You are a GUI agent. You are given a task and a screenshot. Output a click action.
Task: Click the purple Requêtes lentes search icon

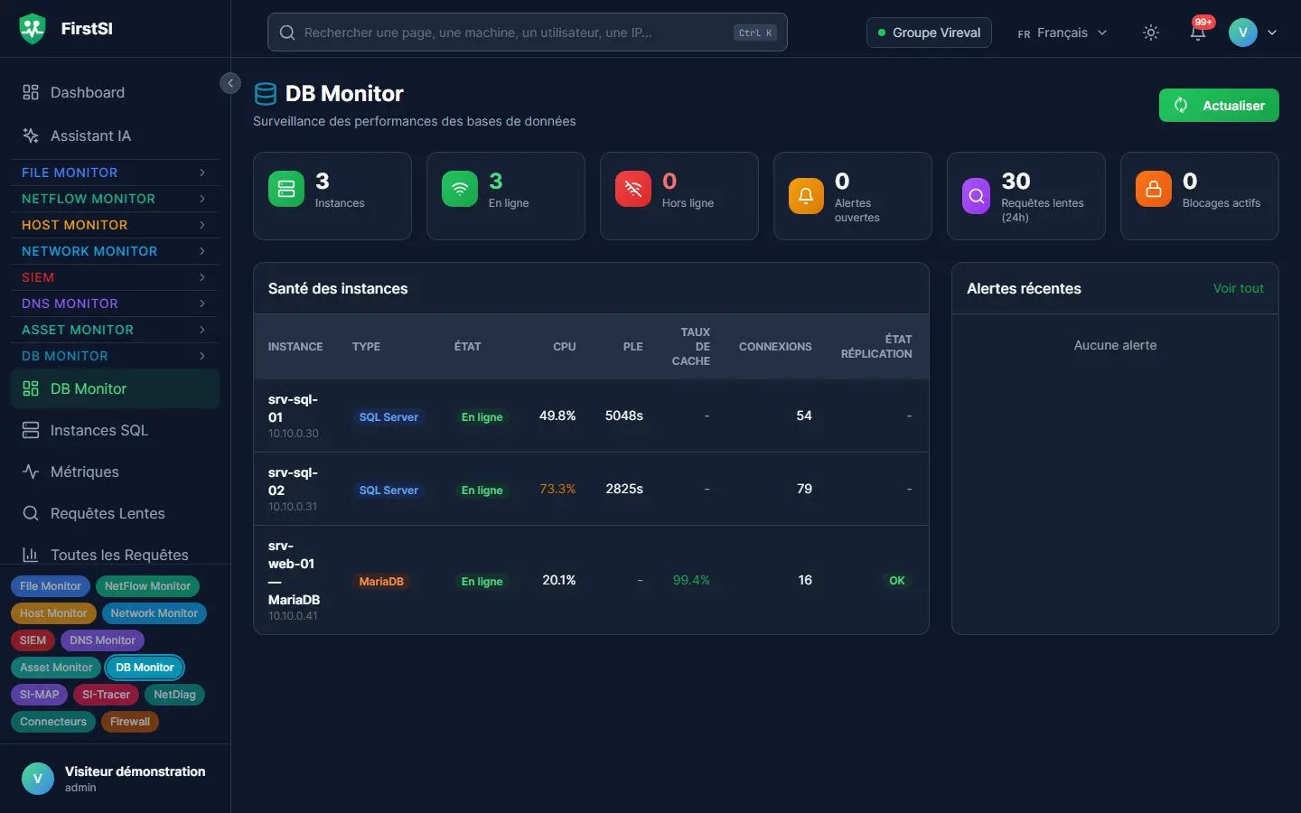point(977,196)
